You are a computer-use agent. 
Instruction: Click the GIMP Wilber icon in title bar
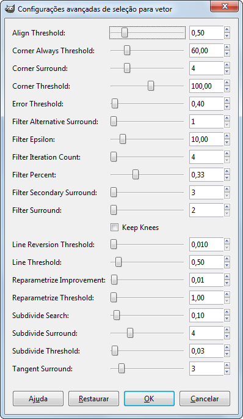coord(10,9)
